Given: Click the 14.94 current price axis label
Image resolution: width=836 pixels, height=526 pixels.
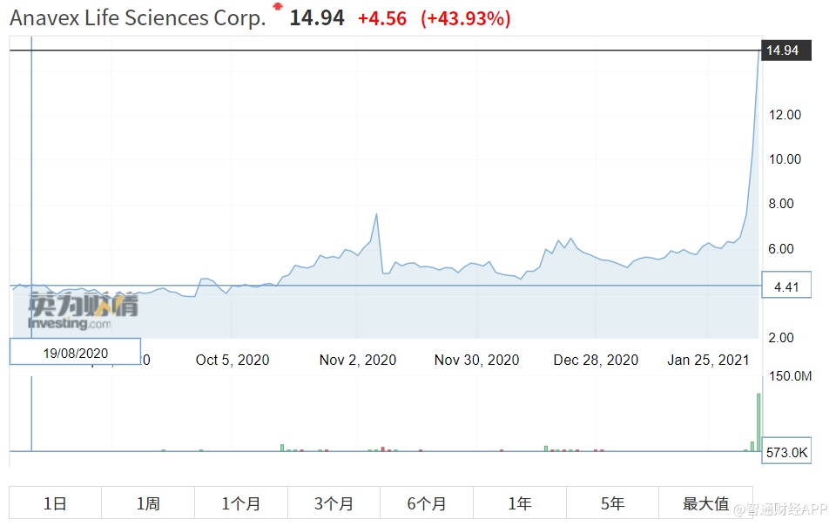Looking at the screenshot, I should click(785, 51).
